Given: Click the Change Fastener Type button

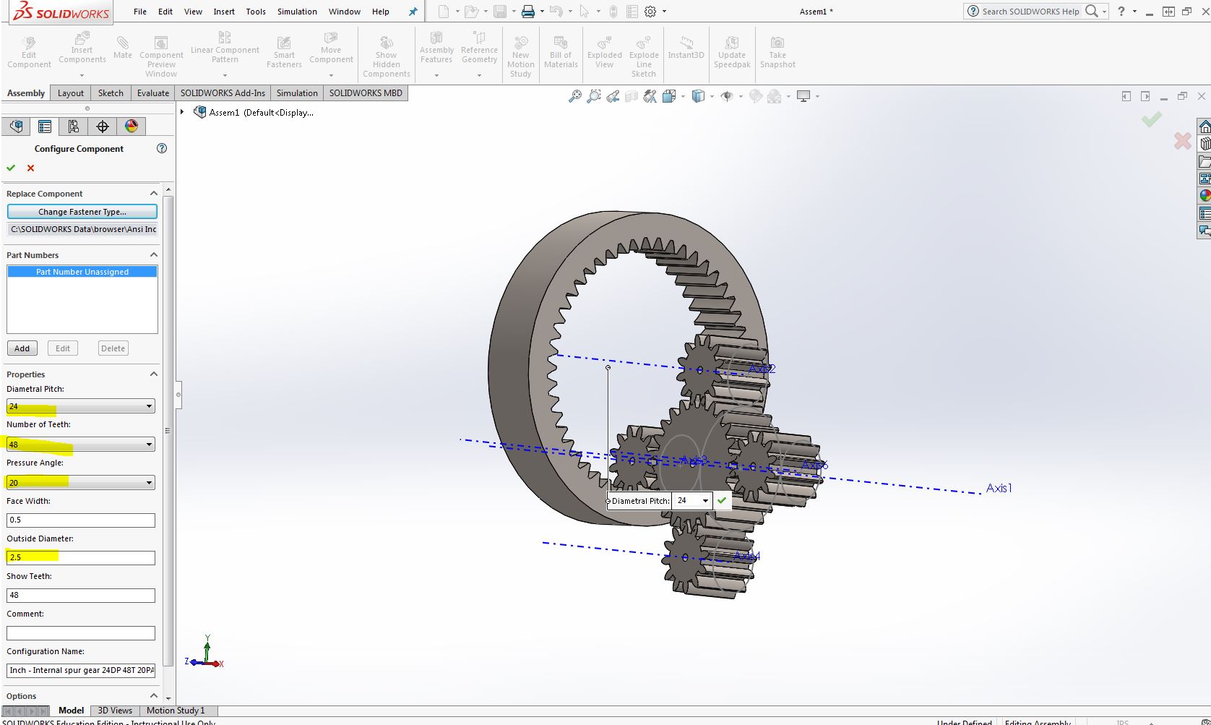Looking at the screenshot, I should click(x=82, y=212).
